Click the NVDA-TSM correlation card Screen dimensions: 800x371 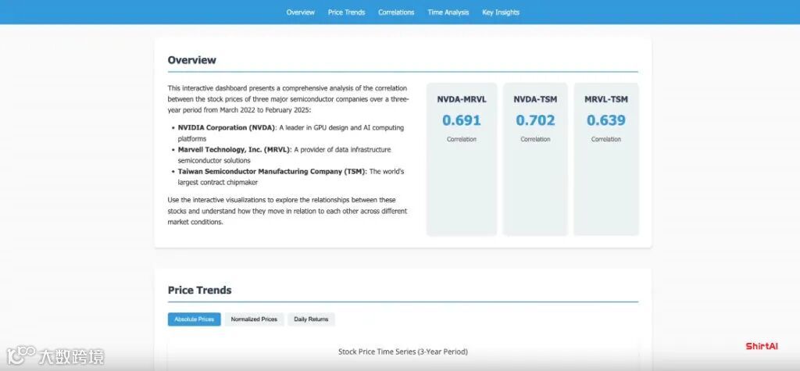pos(535,159)
